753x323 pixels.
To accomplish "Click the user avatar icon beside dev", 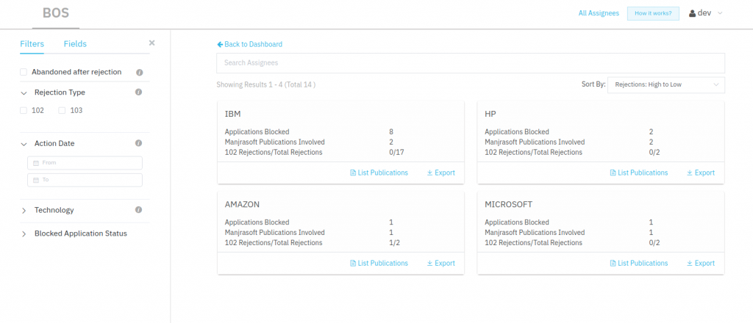I will pyautogui.click(x=692, y=13).
